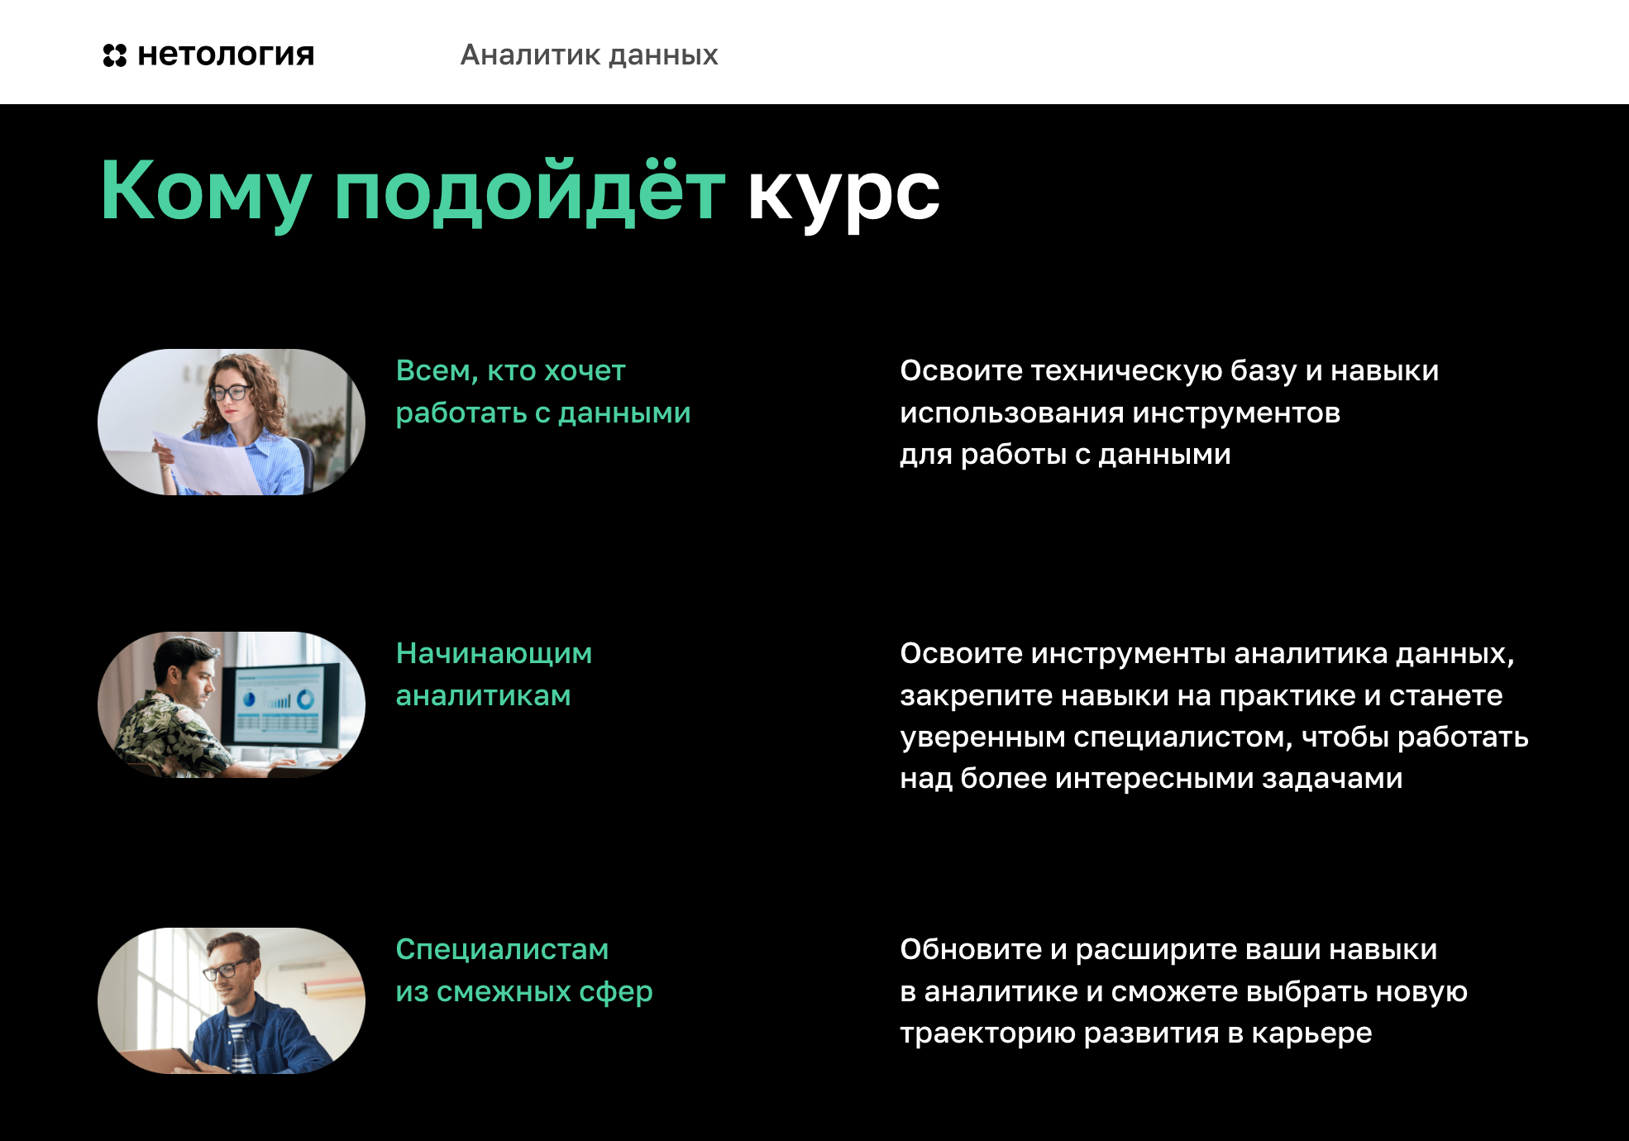Open the photo of woman reading papers
Viewport: 1629px width, 1141px height.
(x=232, y=422)
